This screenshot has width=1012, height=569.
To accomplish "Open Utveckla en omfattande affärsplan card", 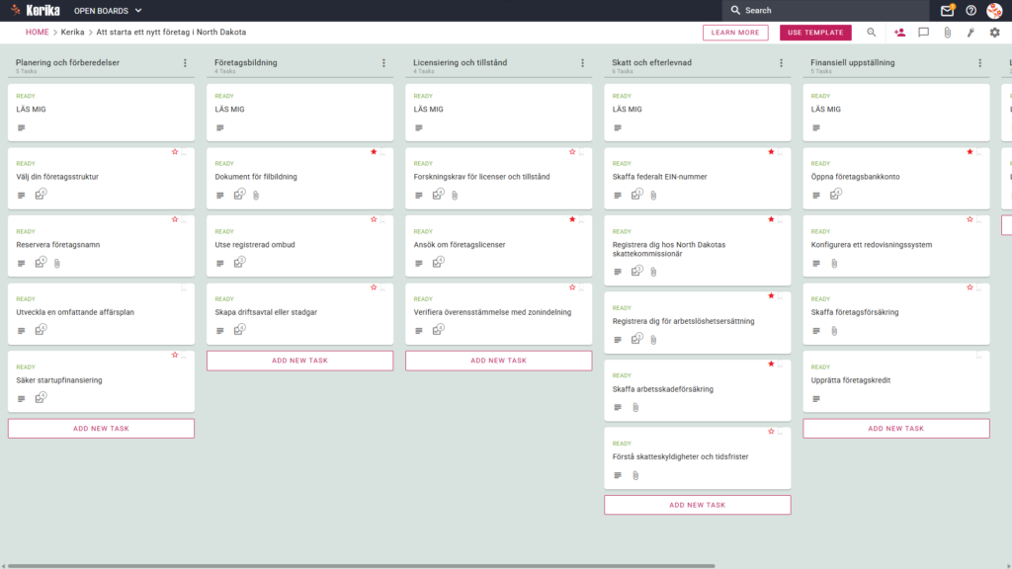I will 101,314.
